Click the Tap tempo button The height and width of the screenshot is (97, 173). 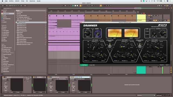(x=7, y=6)
